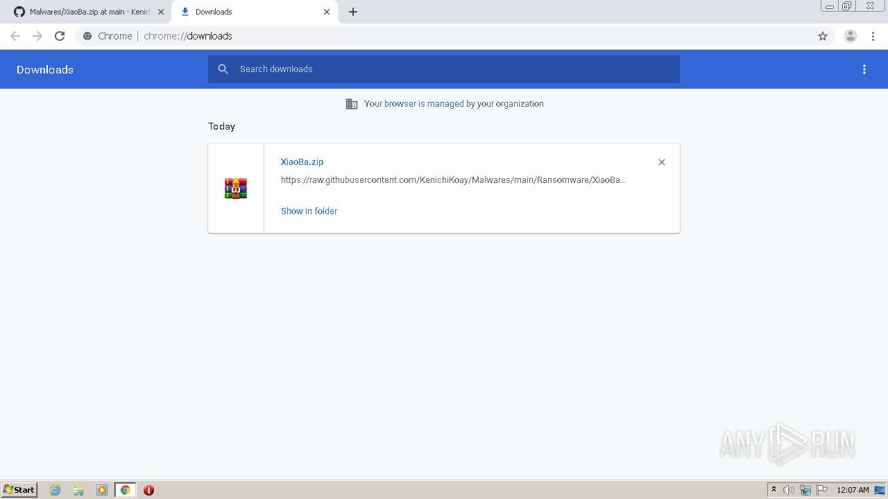Click the managed organization building icon

tap(352, 104)
